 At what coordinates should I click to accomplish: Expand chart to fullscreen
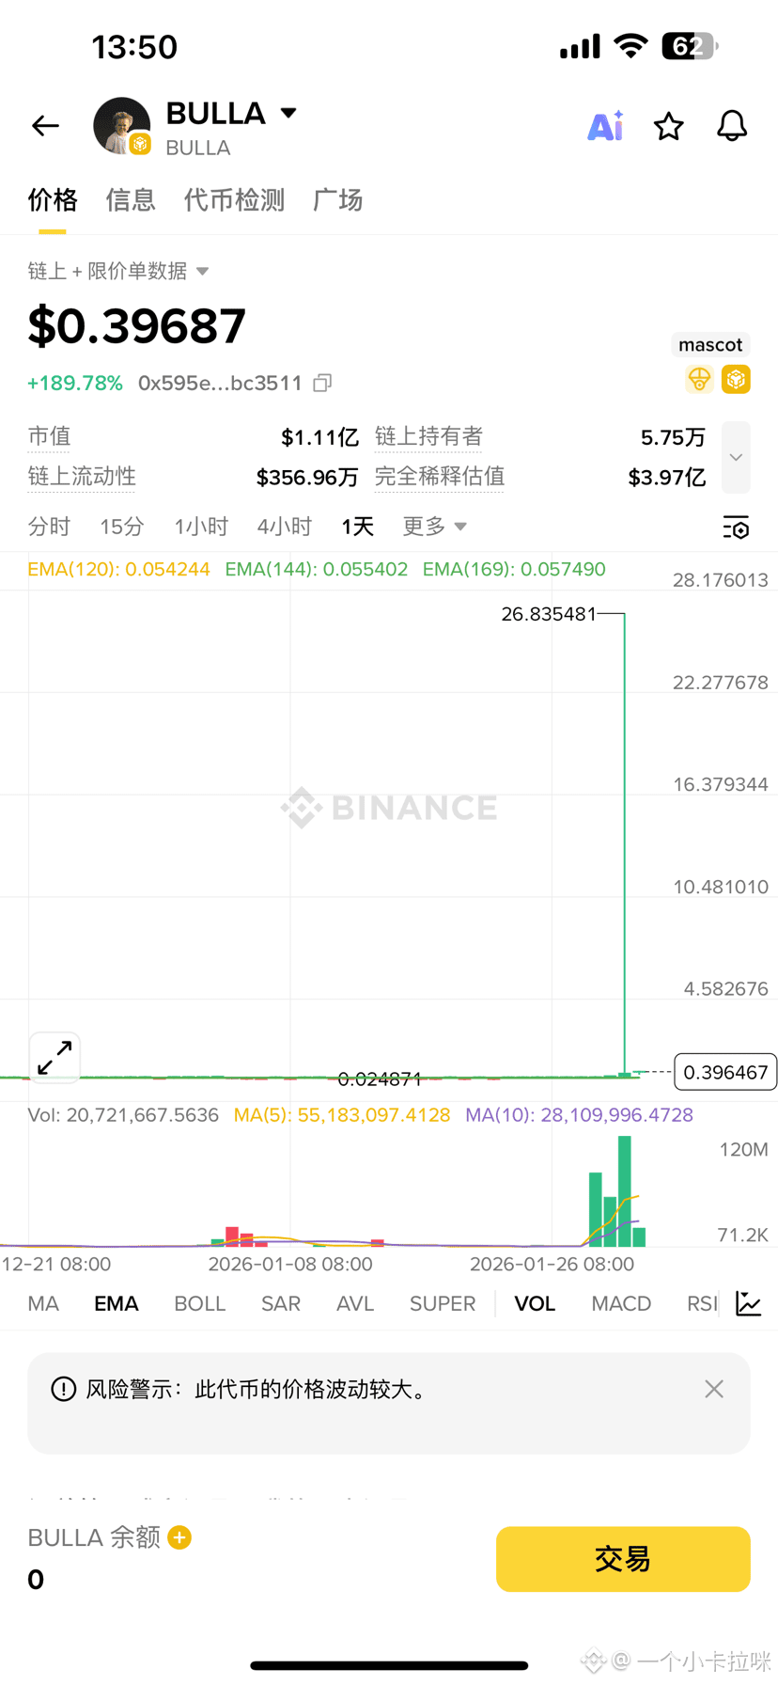click(x=54, y=1057)
